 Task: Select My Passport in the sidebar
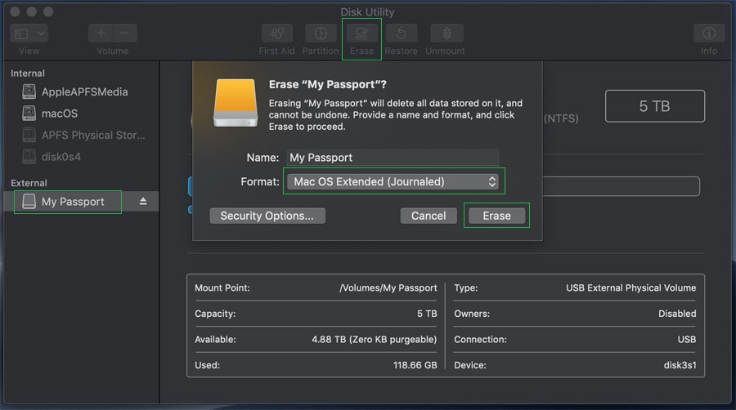[73, 202]
